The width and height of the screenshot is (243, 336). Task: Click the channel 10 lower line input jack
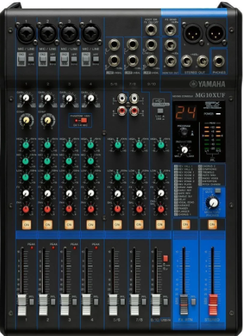point(151,60)
